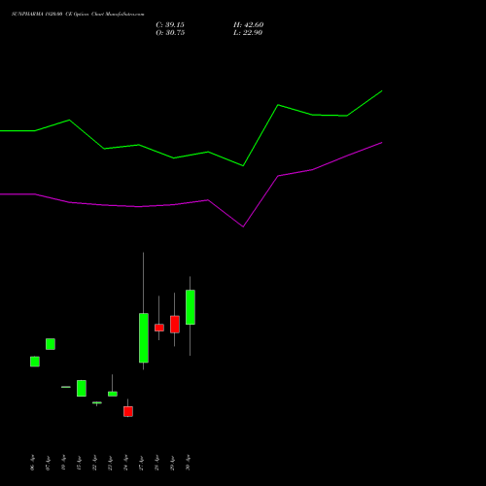Screen dimensions: 486x486
Task: Click the green candle for 23 Apr
Action: tap(113, 394)
